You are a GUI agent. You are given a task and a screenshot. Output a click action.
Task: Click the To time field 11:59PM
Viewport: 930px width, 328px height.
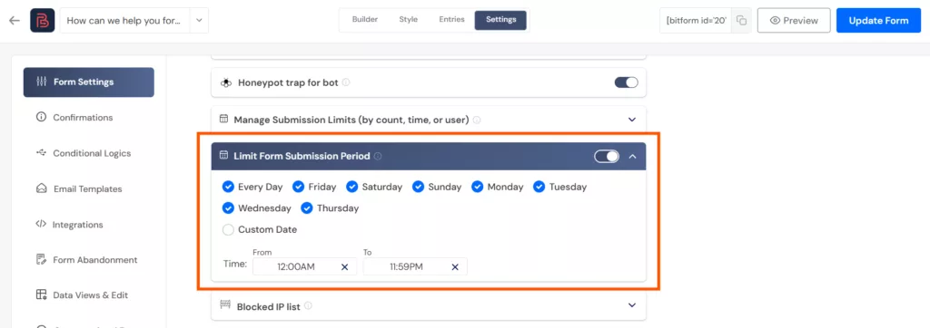click(x=415, y=267)
